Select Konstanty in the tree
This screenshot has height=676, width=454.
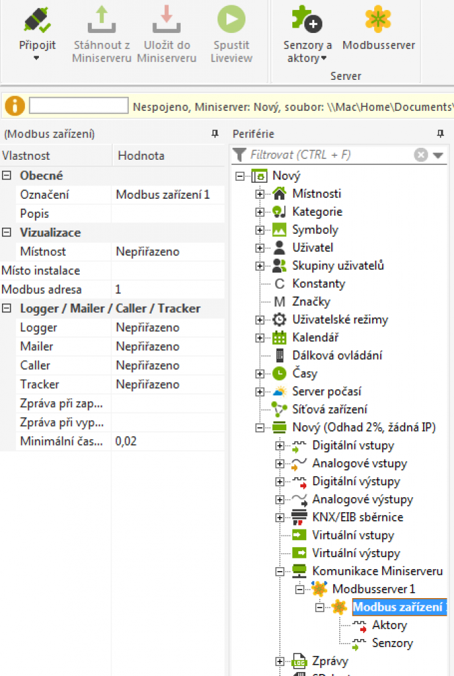coord(319,284)
